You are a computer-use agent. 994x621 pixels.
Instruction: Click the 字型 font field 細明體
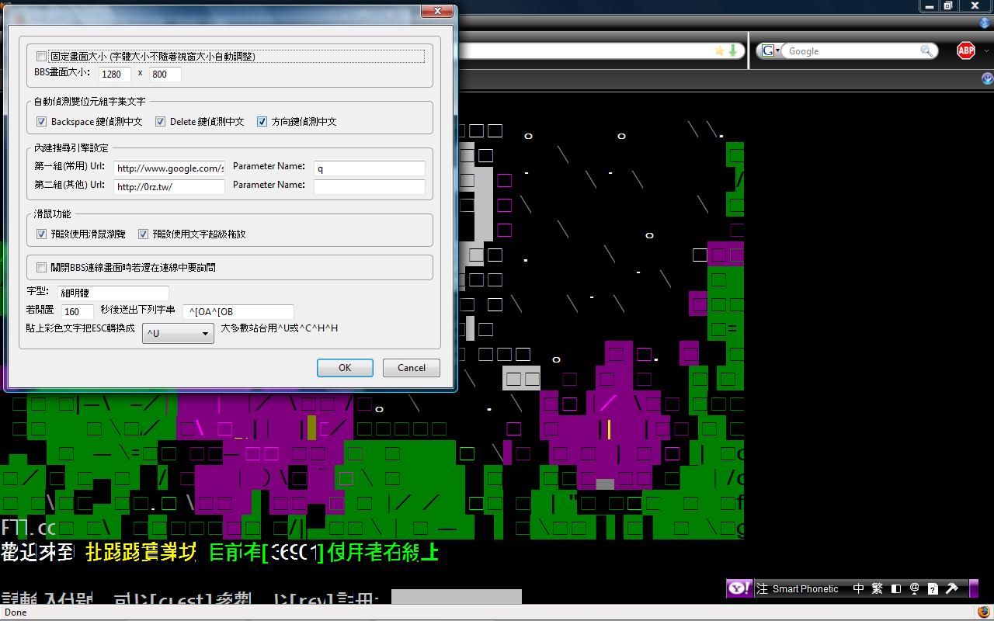tap(113, 293)
